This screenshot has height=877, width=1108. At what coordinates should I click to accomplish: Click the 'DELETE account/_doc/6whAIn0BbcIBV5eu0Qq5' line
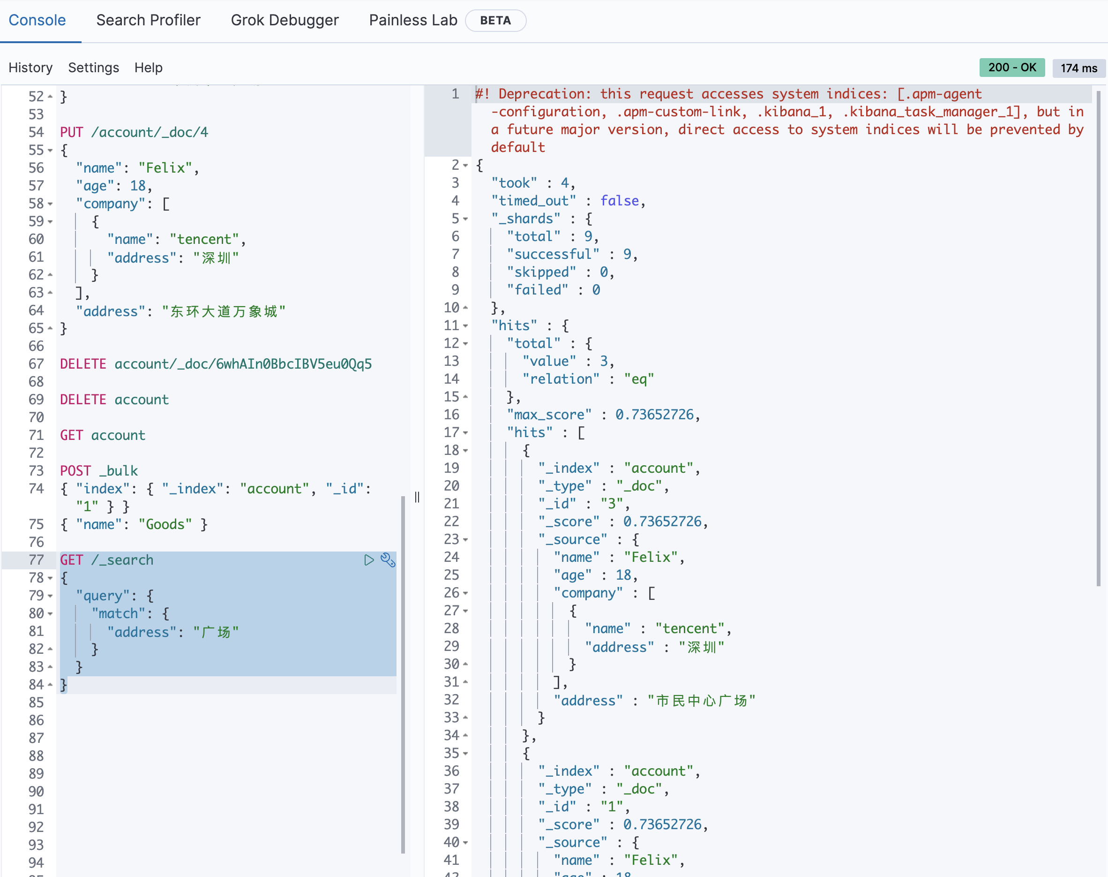[x=216, y=364]
